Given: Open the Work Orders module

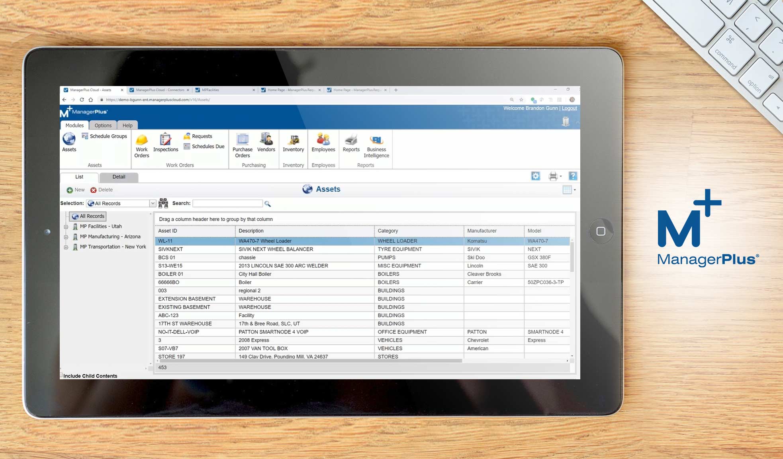Looking at the screenshot, I should (x=141, y=145).
